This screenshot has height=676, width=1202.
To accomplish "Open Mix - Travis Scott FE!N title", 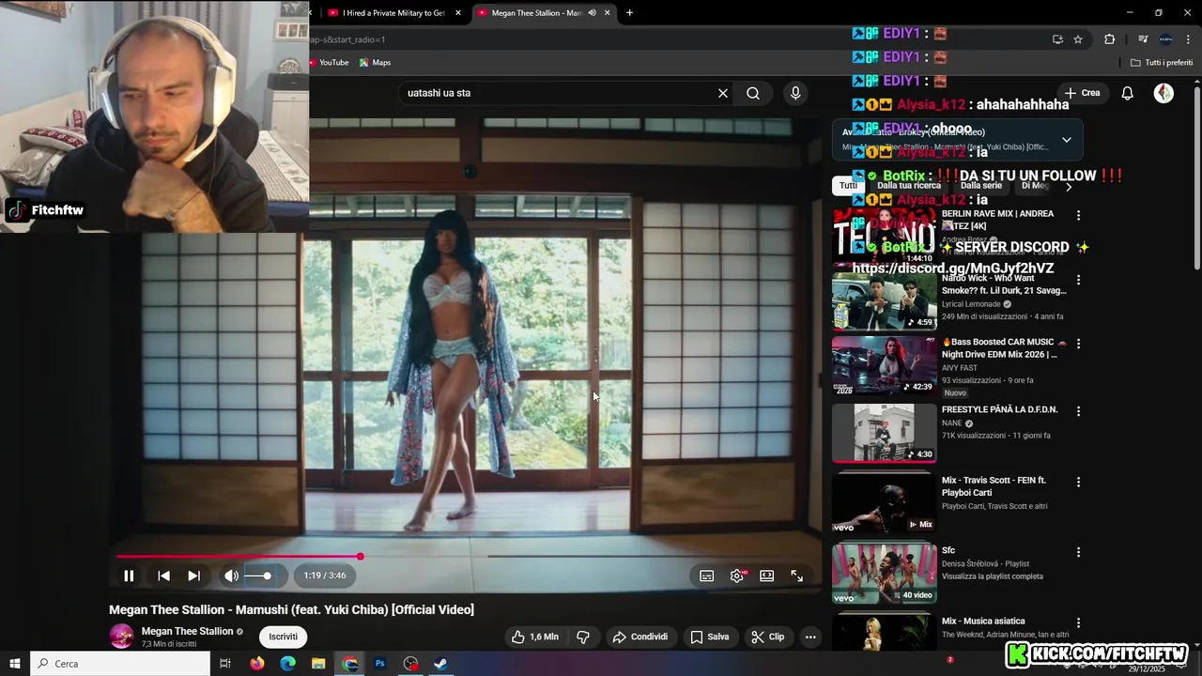I will pyautogui.click(x=994, y=486).
